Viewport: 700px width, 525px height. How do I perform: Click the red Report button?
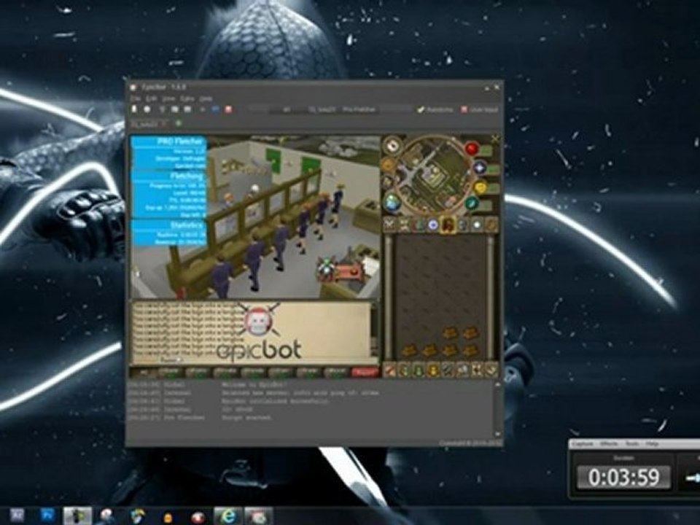tap(365, 372)
